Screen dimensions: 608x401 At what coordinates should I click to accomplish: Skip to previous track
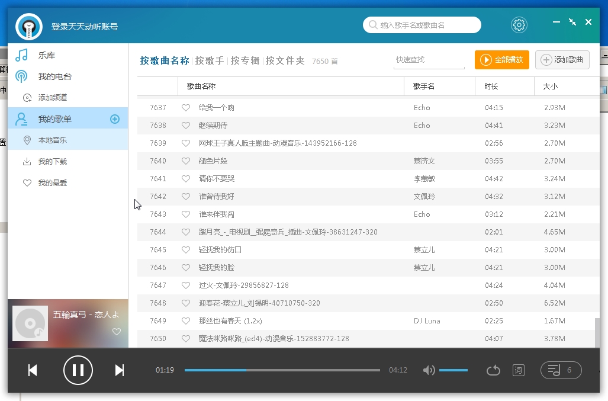coord(33,370)
